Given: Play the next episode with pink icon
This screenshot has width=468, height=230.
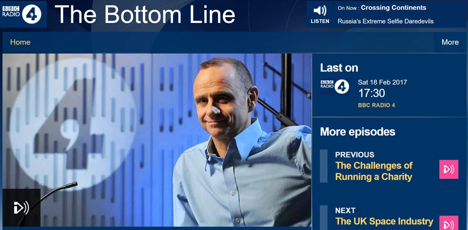Looking at the screenshot, I should tap(448, 223).
